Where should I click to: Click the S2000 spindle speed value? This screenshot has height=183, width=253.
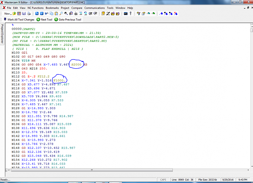(76, 65)
